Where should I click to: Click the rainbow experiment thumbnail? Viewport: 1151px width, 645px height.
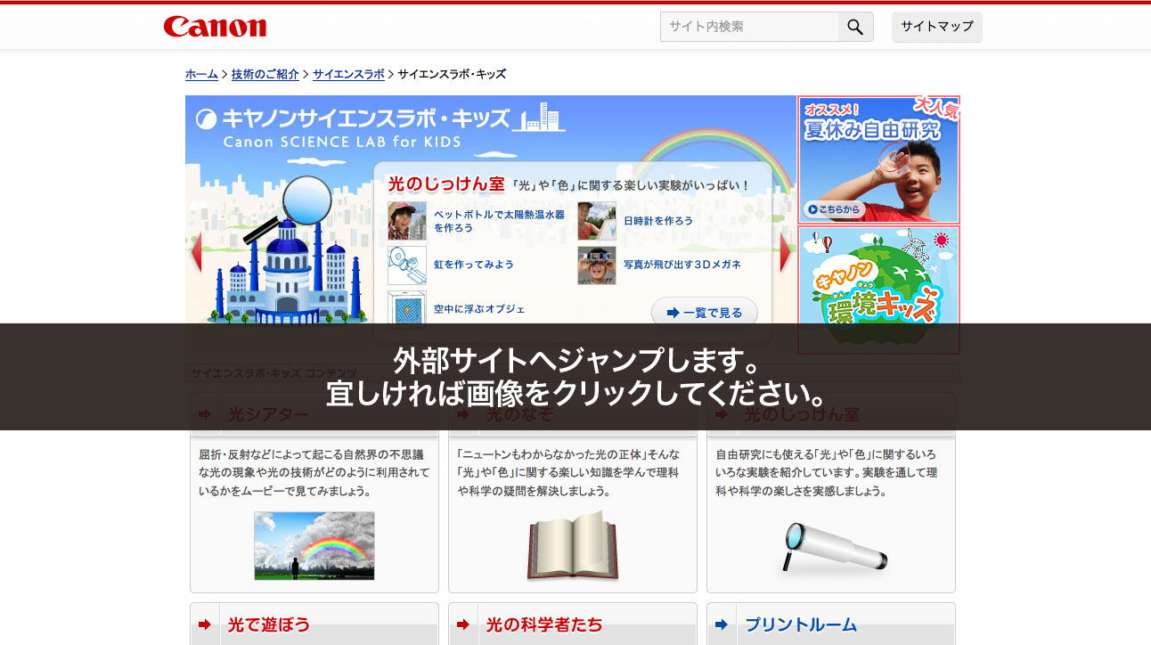[407, 265]
